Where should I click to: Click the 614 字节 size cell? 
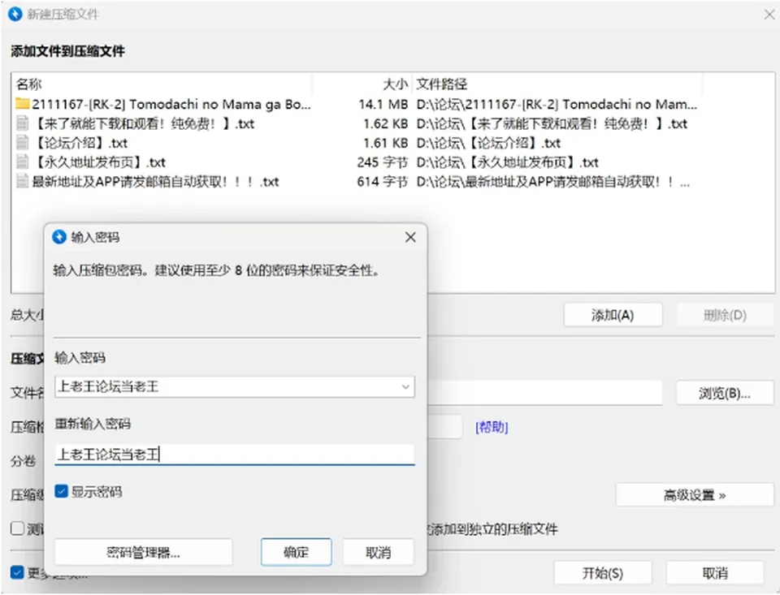383,182
